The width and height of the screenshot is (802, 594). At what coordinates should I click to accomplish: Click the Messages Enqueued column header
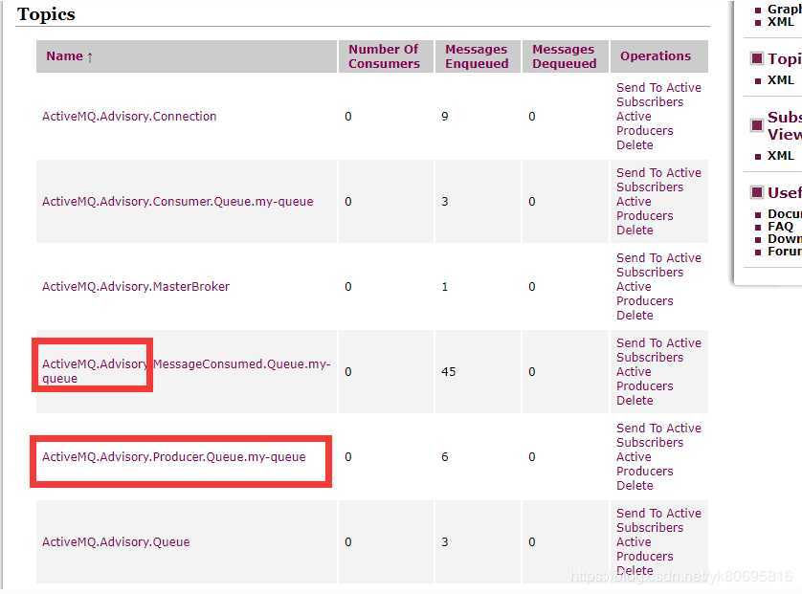coord(477,56)
